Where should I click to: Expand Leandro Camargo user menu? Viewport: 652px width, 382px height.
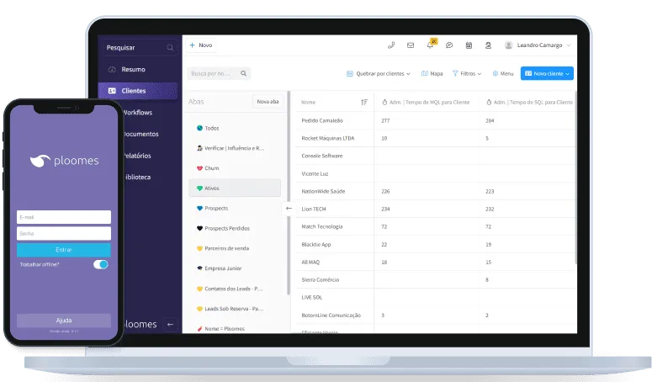click(x=538, y=45)
